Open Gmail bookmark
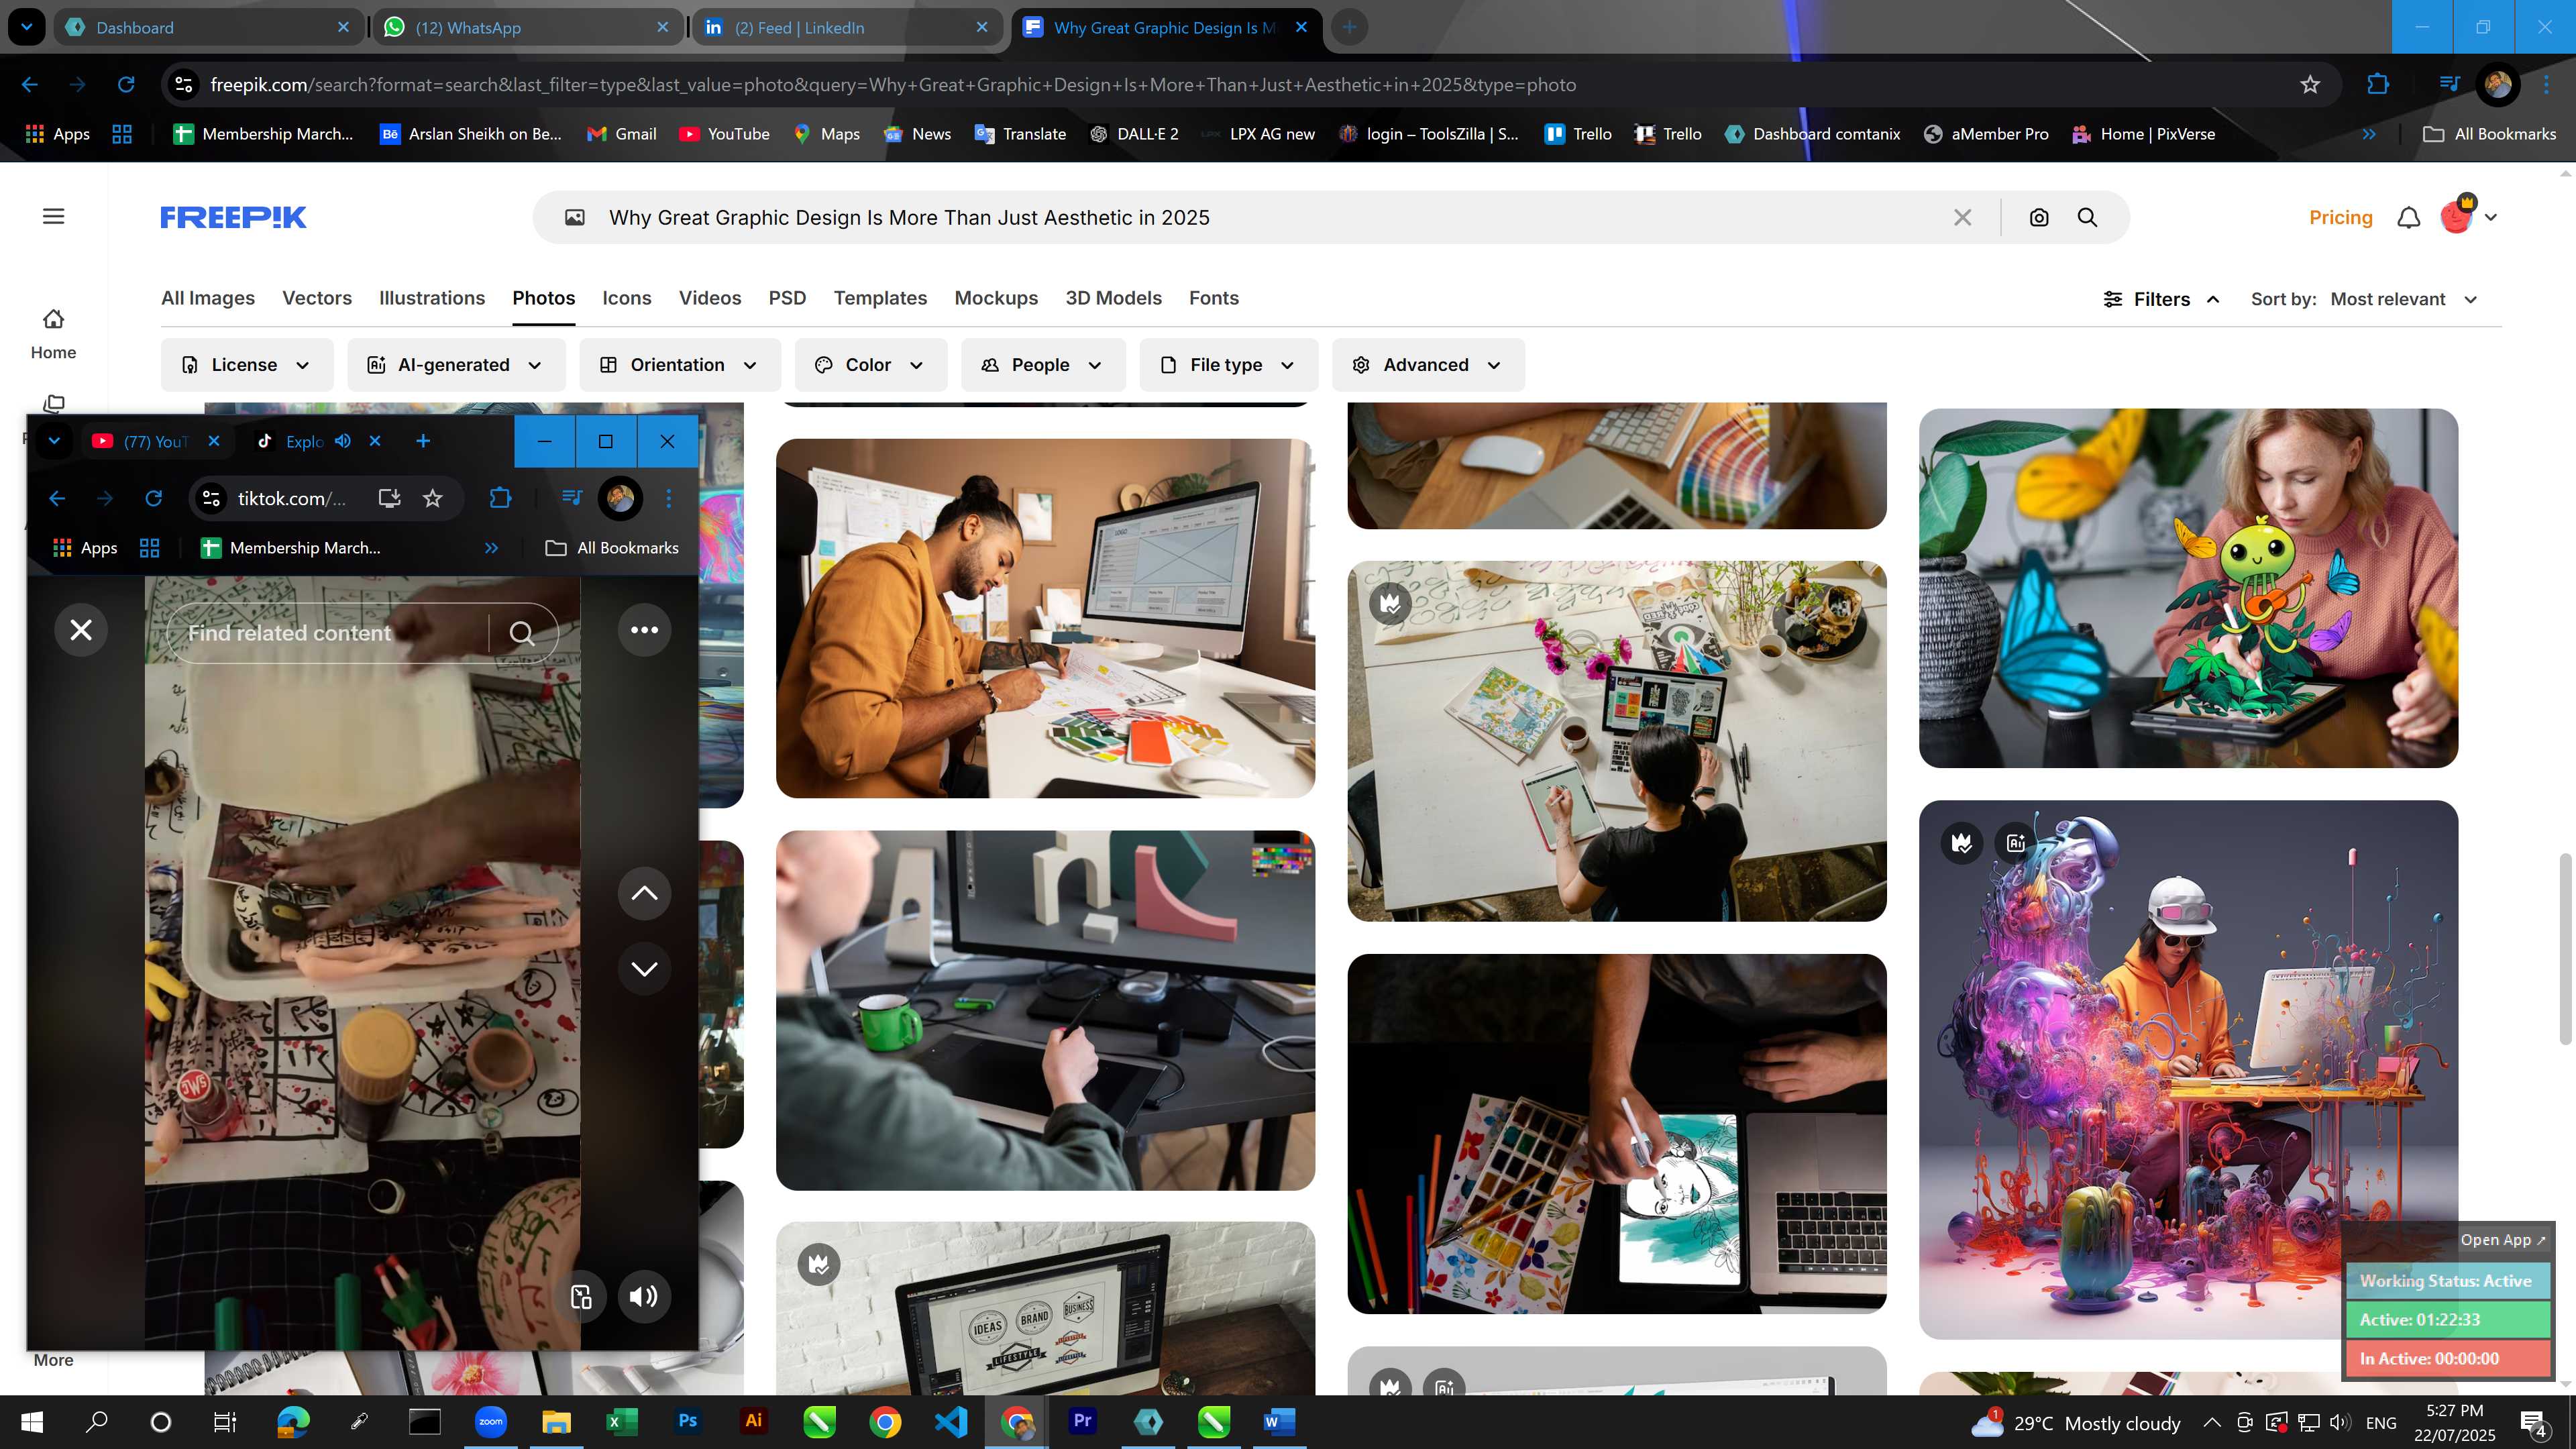Image resolution: width=2576 pixels, height=1449 pixels. coord(621,134)
